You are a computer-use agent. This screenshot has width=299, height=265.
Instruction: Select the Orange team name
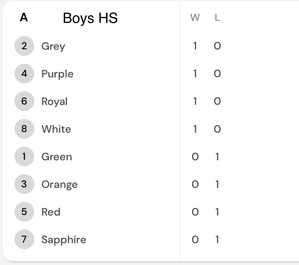60,185
